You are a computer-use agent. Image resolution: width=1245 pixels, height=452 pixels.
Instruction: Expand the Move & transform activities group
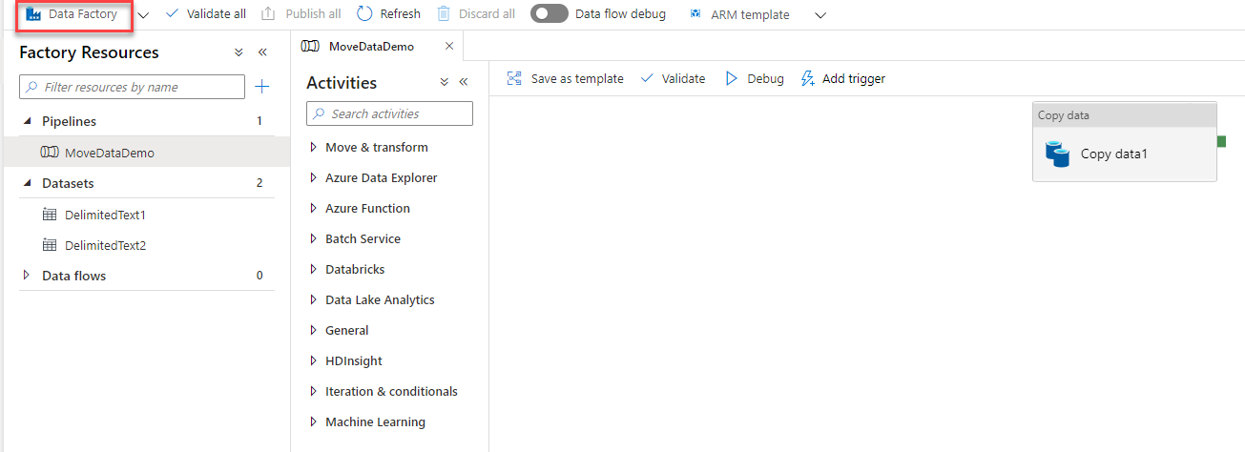[x=313, y=148]
